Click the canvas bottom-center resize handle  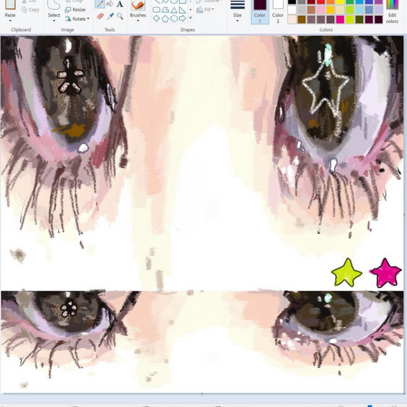tap(202, 394)
